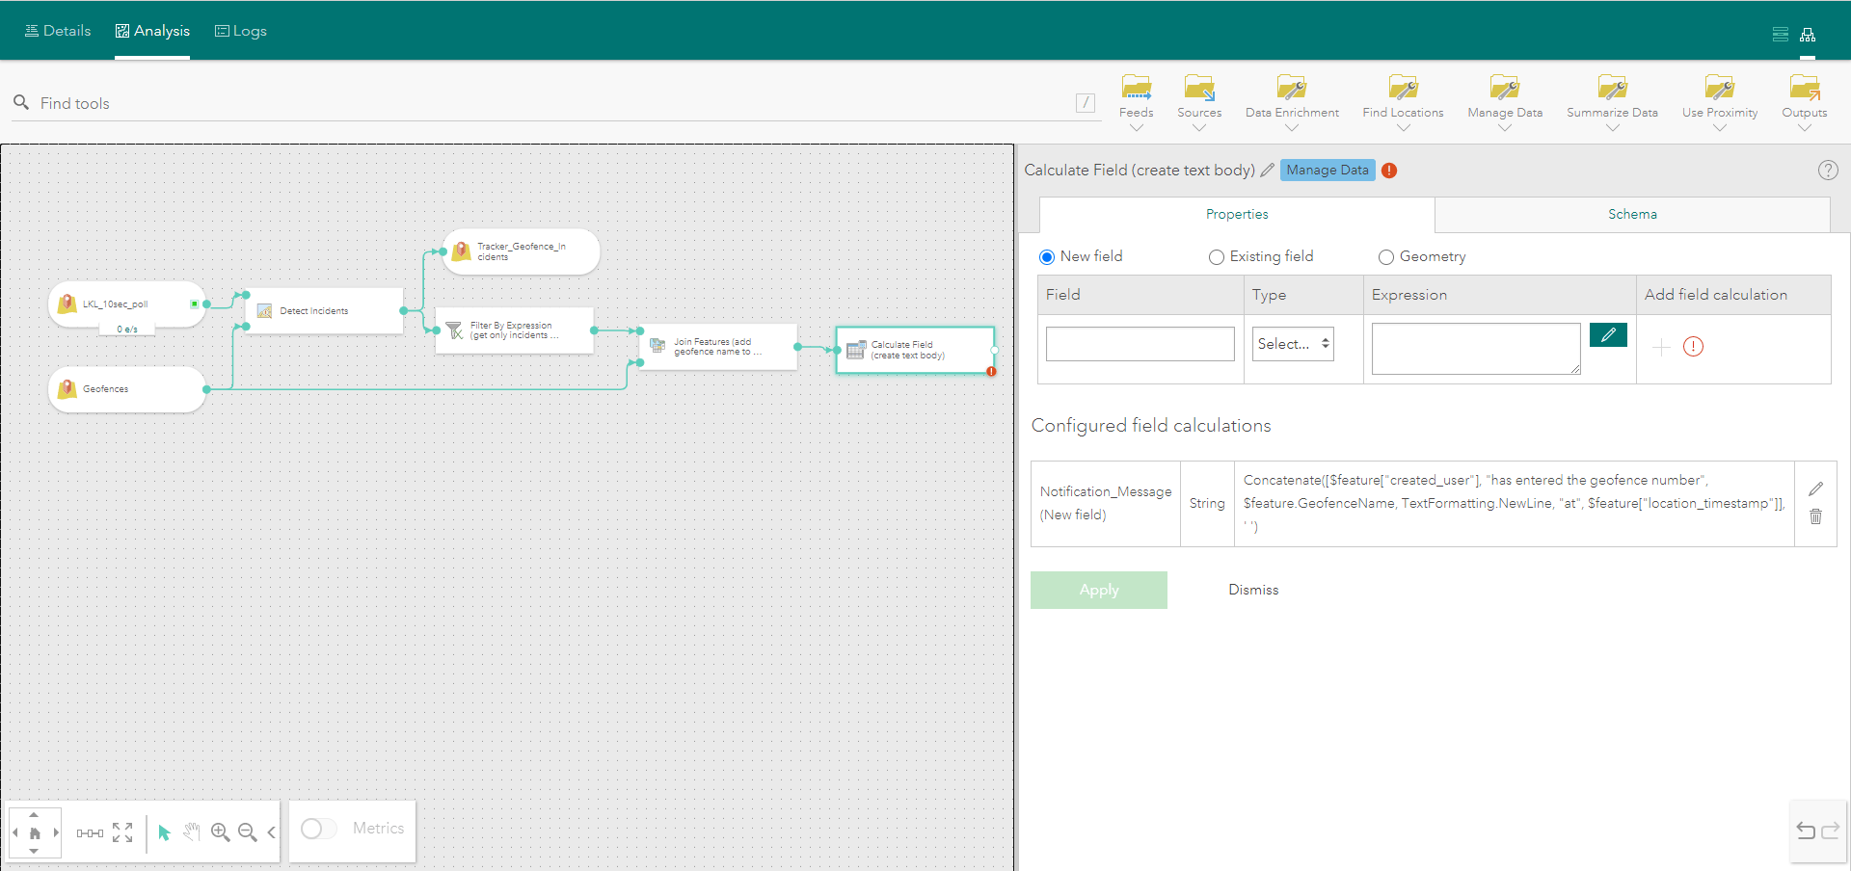Open the Type Select dropdown
This screenshot has height=871, width=1851.
pyautogui.click(x=1292, y=344)
